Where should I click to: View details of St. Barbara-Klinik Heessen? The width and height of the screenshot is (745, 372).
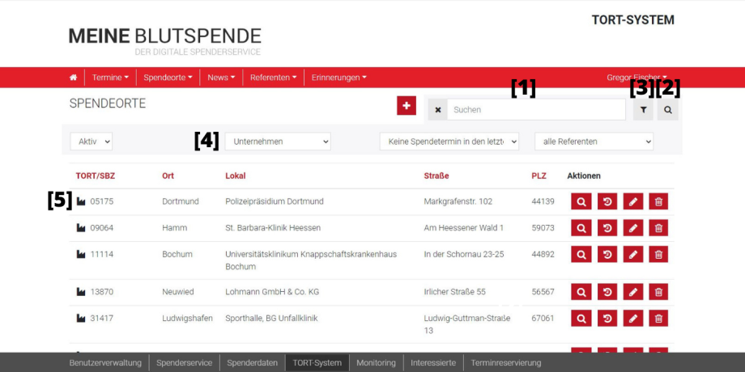581,228
